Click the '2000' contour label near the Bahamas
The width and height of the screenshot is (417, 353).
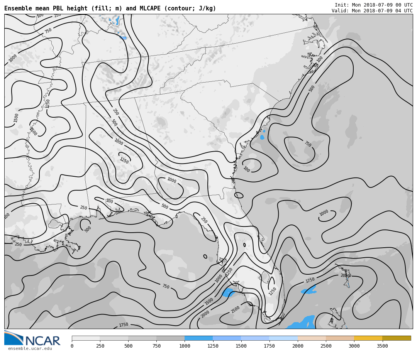(x=345, y=275)
